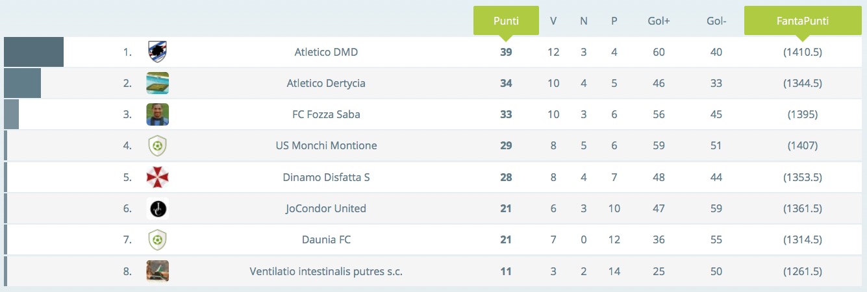Viewport: 867px width, 292px height.
Task: Open the Ventilatio intestinalis putres s.c. link
Action: [326, 271]
